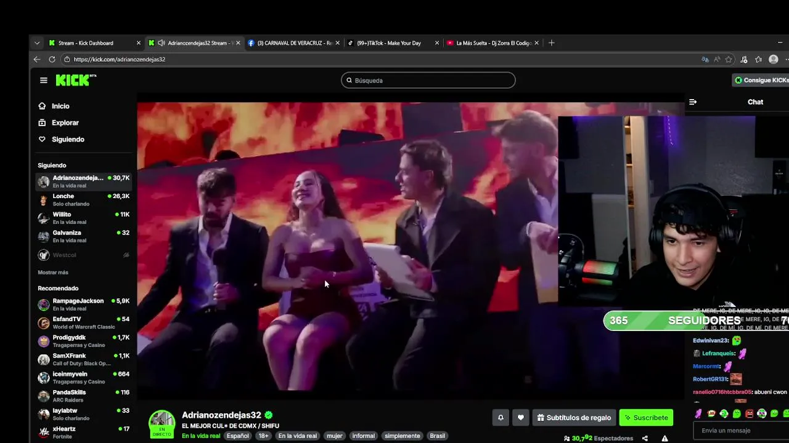
Task: Click the streamer's EN DIRECTO avatar
Action: (162, 424)
